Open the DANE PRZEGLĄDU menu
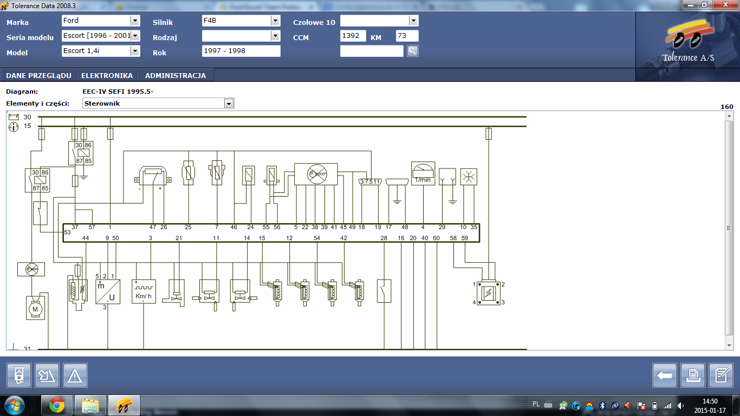Image resolution: width=740 pixels, height=416 pixels. (38, 75)
